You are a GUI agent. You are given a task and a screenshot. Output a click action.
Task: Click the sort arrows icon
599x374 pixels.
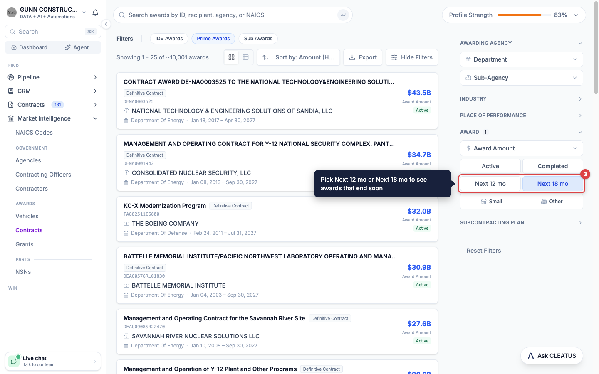tap(266, 57)
